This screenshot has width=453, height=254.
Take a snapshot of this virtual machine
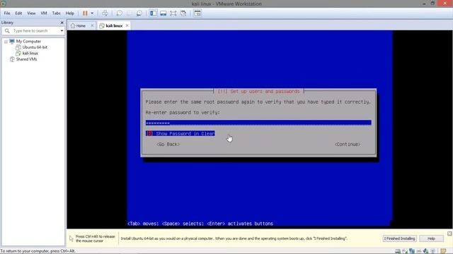(119, 13)
